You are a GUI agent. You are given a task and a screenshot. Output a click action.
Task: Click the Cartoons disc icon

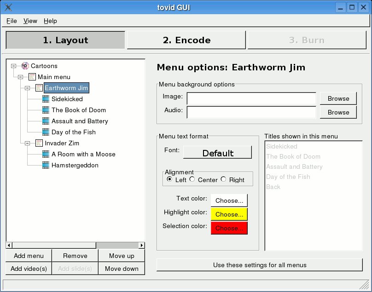[x=25, y=66]
